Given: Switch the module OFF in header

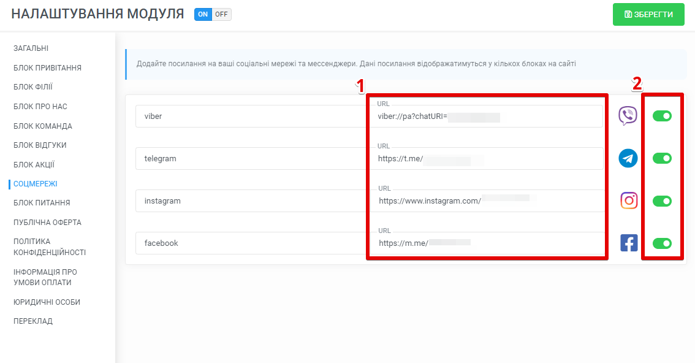Looking at the screenshot, I should [x=221, y=14].
